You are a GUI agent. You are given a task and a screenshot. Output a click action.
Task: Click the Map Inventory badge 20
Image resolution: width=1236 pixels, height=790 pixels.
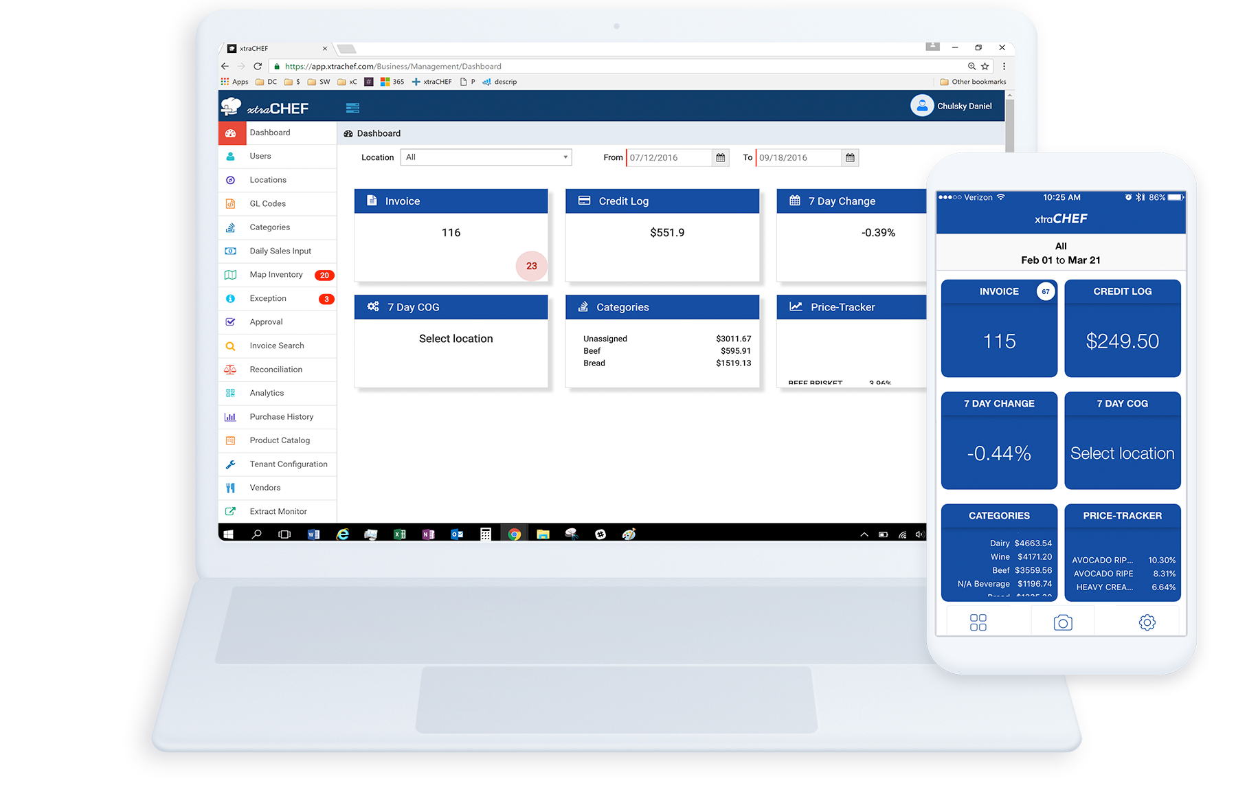[x=324, y=275]
